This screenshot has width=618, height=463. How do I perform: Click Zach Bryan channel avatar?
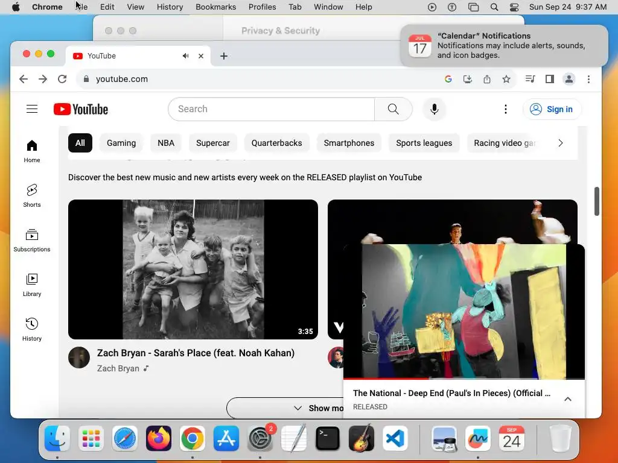click(x=79, y=357)
